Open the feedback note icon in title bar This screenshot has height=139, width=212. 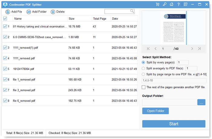point(186,5)
